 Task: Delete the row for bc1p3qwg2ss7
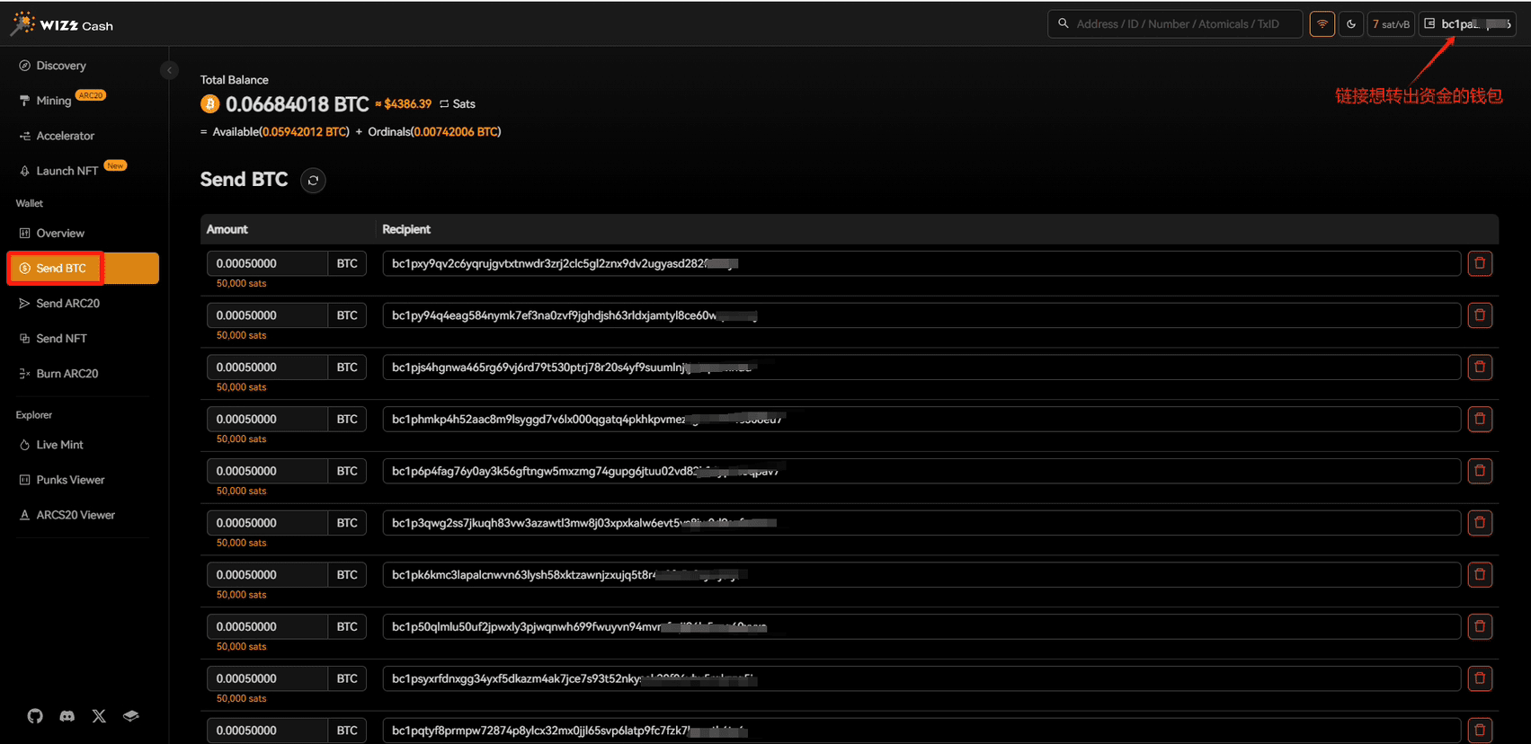point(1480,523)
